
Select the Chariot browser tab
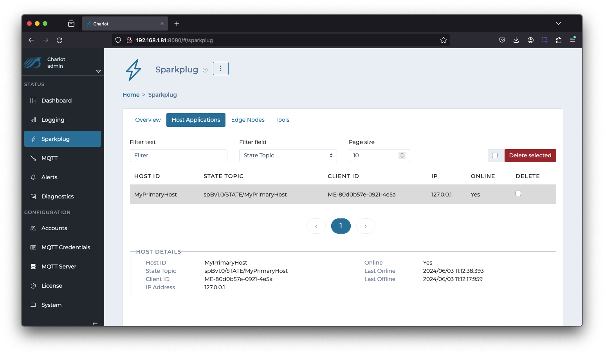click(125, 24)
